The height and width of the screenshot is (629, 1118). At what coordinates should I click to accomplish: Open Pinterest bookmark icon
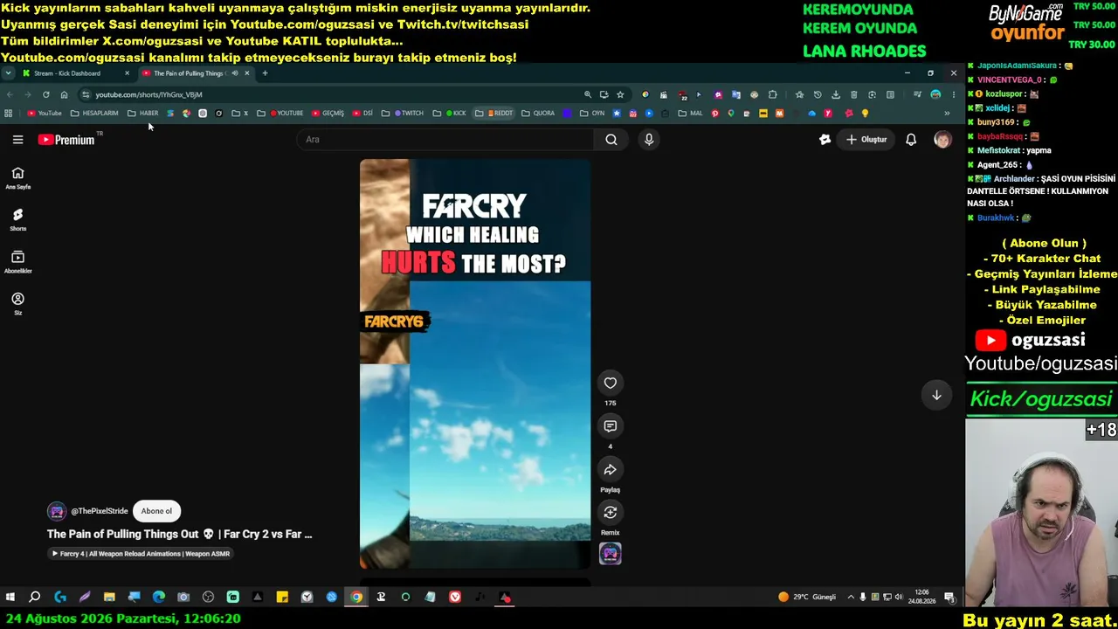point(715,114)
